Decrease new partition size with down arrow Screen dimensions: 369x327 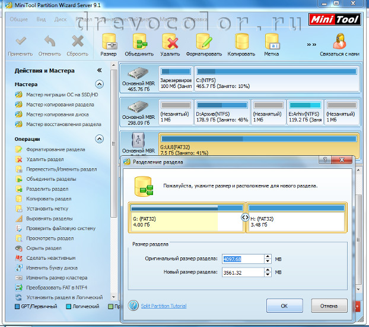point(268,275)
